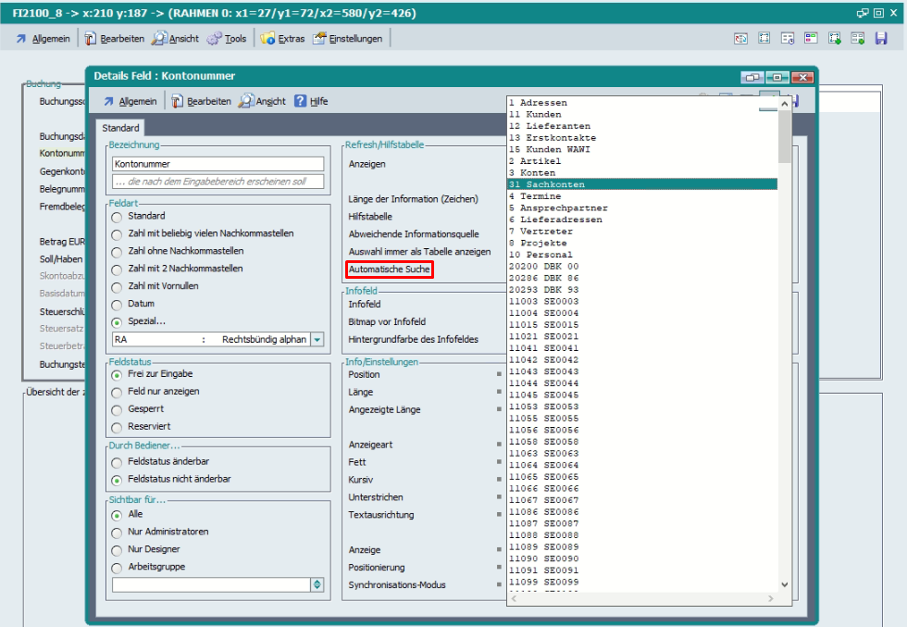Click the Automatische Suche label

[389, 270]
